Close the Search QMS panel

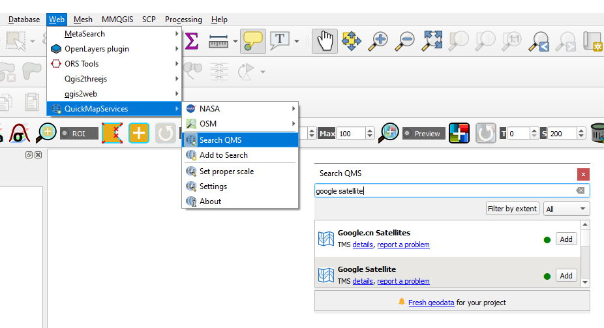pos(583,174)
